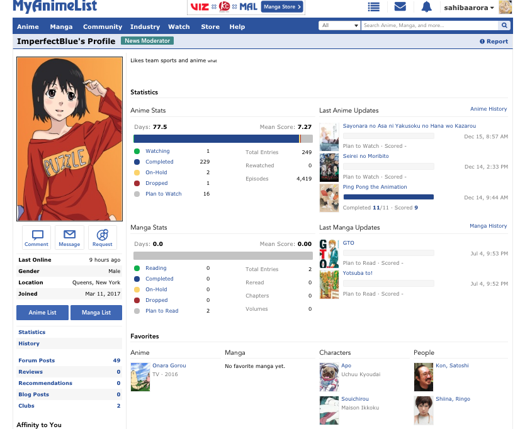Open History sidebar link

29,343
